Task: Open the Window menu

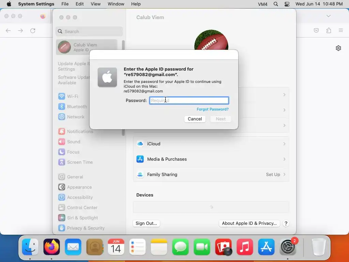Action: point(116,4)
